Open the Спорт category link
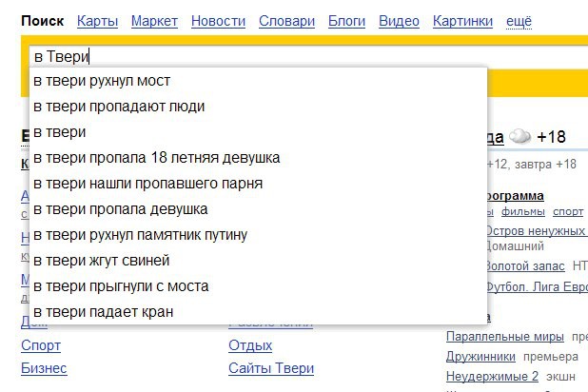Image resolution: width=588 pixels, height=392 pixels. pos(41,345)
